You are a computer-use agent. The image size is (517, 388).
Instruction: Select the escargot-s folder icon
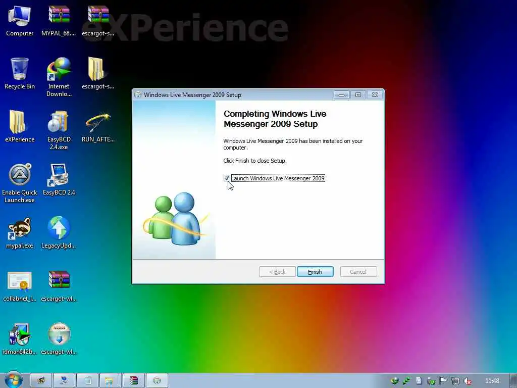[98, 73]
